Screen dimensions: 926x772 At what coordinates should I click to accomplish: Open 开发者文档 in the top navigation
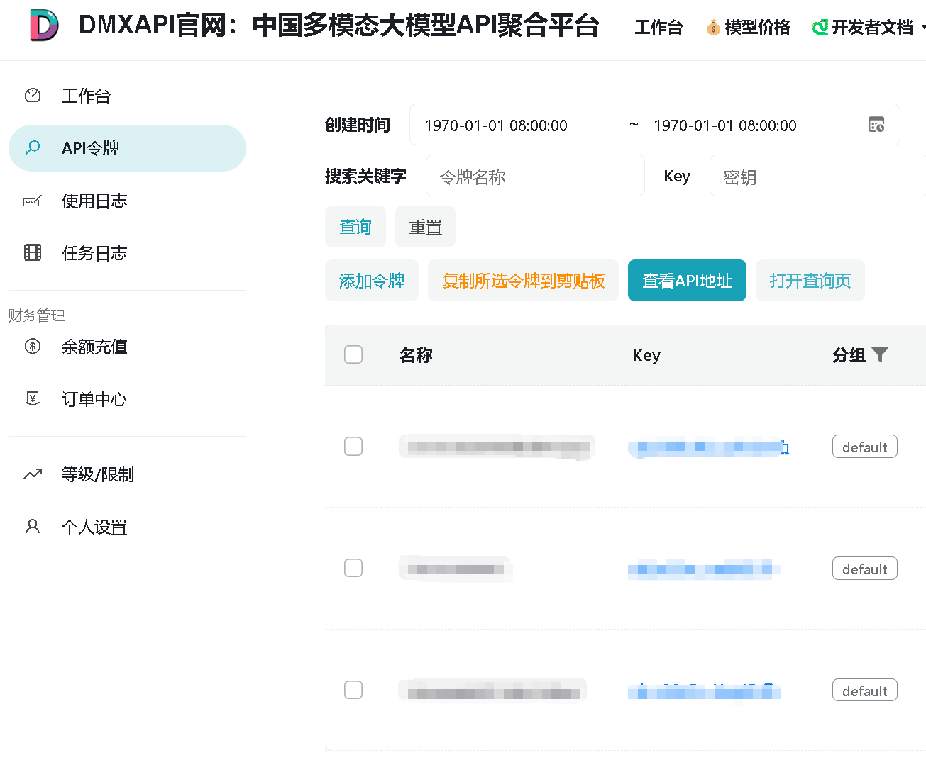(872, 27)
